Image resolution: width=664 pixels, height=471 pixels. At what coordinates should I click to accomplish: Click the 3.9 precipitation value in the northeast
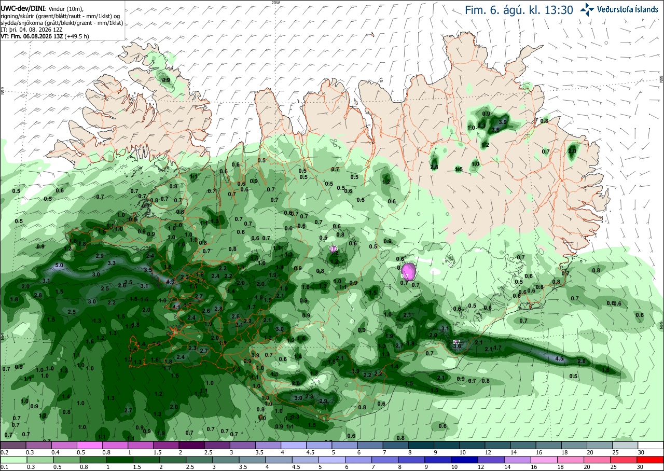502,122
